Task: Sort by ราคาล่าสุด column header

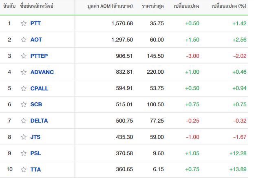Action: click(153, 6)
